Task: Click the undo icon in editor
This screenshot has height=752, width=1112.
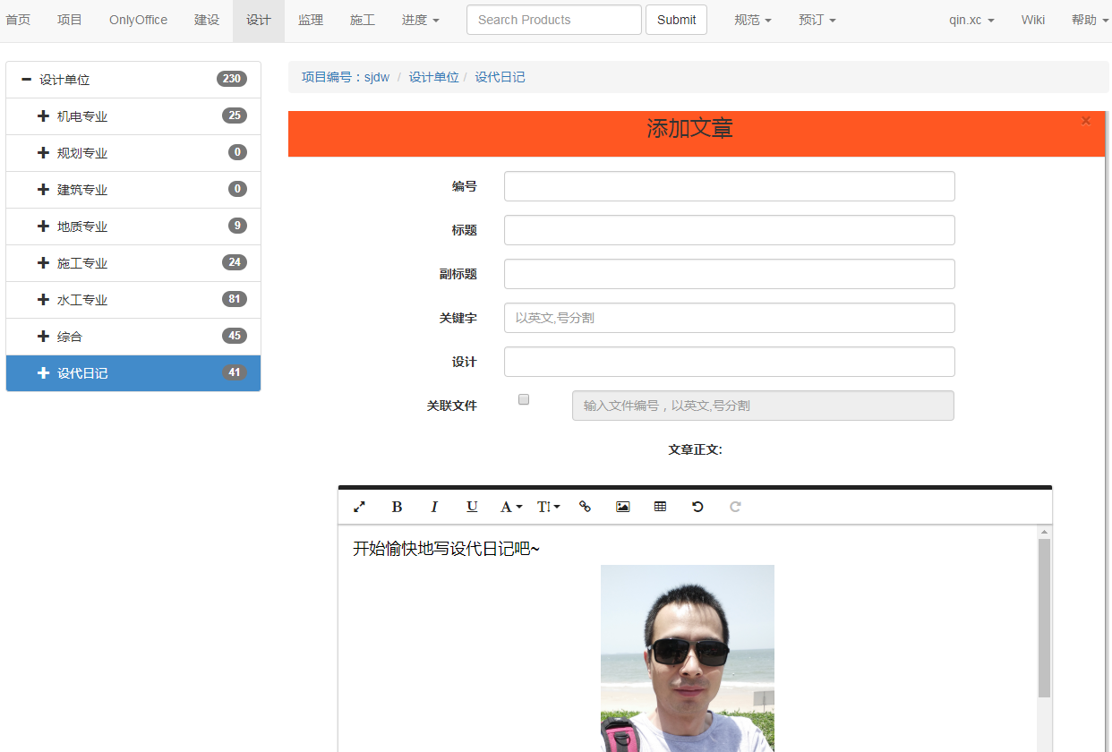Action: click(x=697, y=507)
